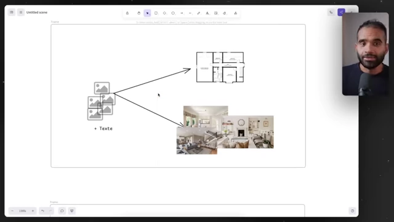
Task: Select the '+ Texte' text element
Action: click(103, 129)
